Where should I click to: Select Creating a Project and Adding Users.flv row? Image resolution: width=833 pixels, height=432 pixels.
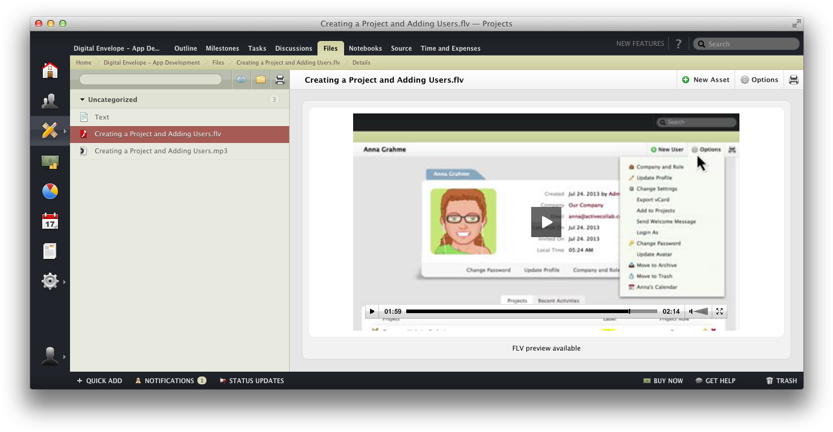click(180, 134)
